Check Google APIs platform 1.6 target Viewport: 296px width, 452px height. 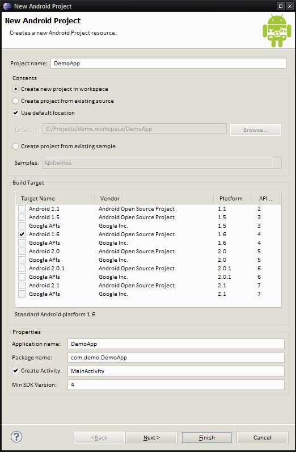(22, 242)
